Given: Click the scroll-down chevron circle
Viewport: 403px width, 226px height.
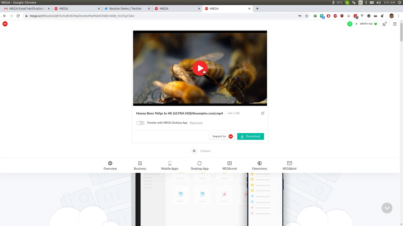Looking at the screenshot, I should (387, 208).
